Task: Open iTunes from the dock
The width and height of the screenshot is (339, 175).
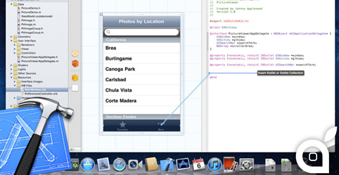Action: pyautogui.click(x=214, y=165)
